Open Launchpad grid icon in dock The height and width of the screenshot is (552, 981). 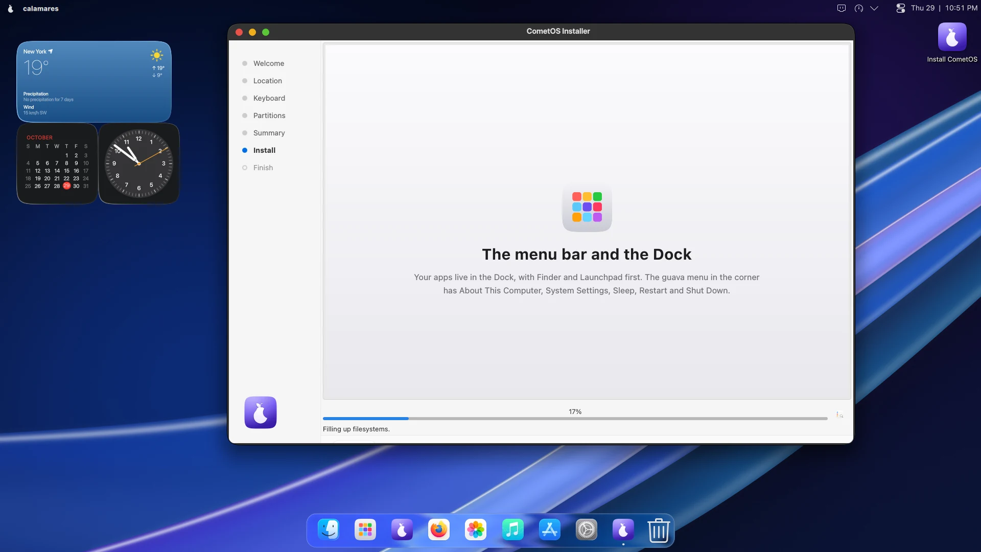click(x=365, y=530)
